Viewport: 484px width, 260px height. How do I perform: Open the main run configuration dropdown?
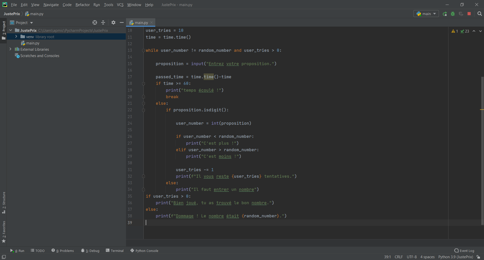point(426,14)
